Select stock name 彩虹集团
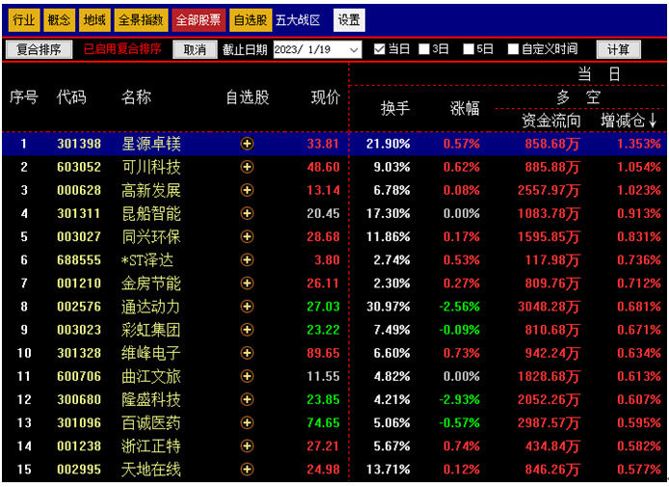Viewport: 669px width, 487px height. (151, 330)
